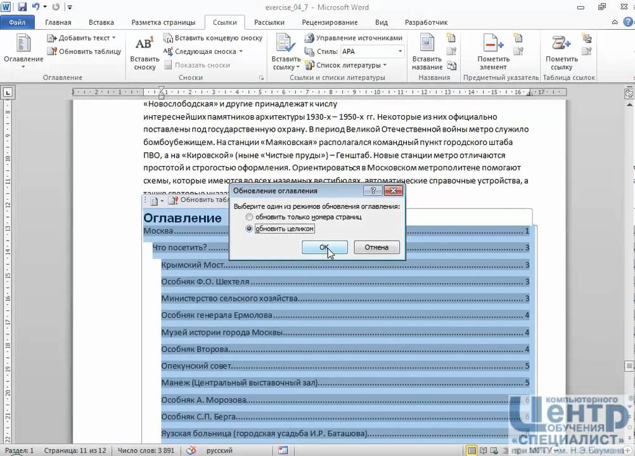This screenshot has height=456, width=635.
Task: Collapse the ribbon with the caret icon
Action: click(x=615, y=22)
